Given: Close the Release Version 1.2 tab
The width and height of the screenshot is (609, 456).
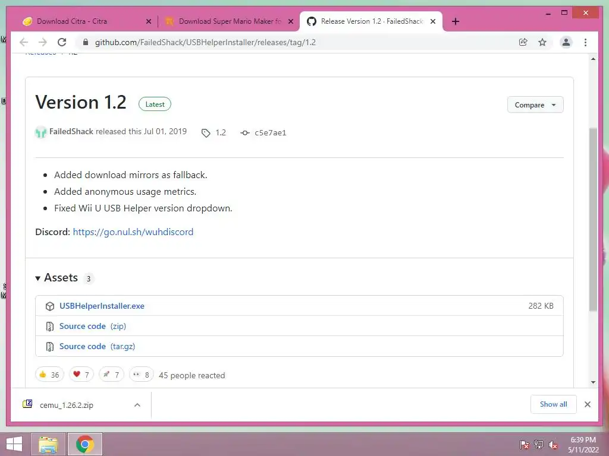Looking at the screenshot, I should 433,21.
